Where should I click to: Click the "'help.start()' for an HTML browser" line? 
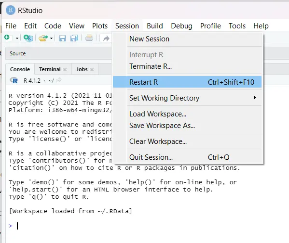(x=111, y=189)
